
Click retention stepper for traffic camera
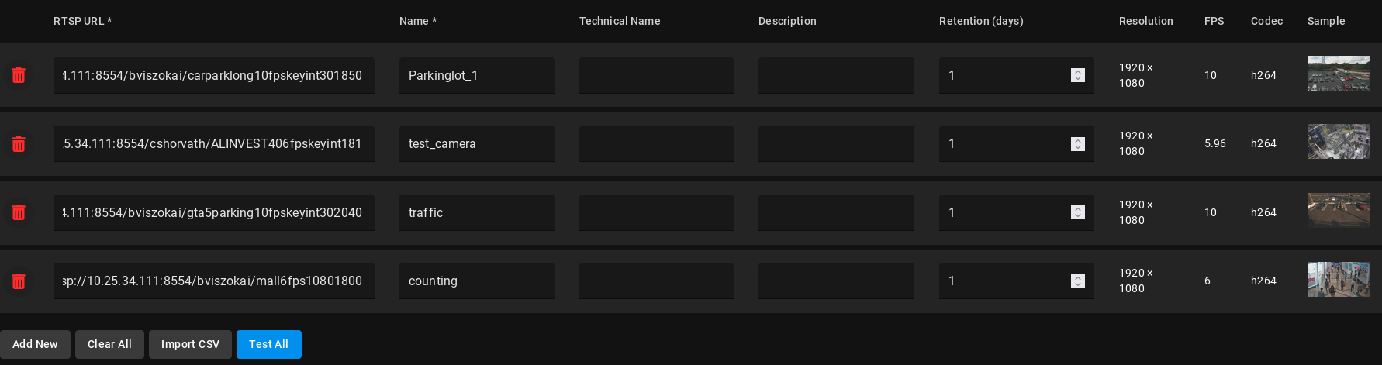tap(1077, 212)
